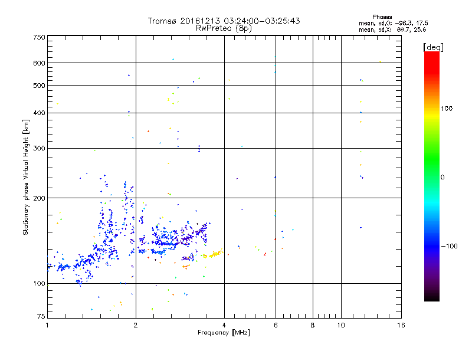472x354 pixels.
Task: Click the '0' colorbar tick label
Action: point(442,178)
